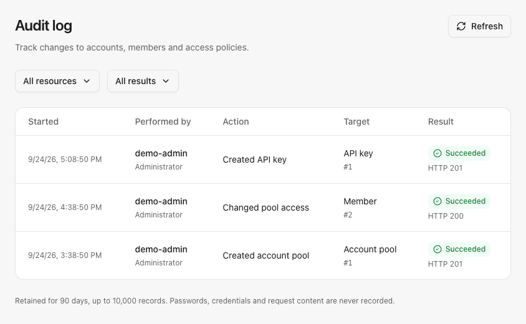The width and height of the screenshot is (526, 324).
Task: Click Administrator role in Changed pool access row
Action: tap(159, 215)
